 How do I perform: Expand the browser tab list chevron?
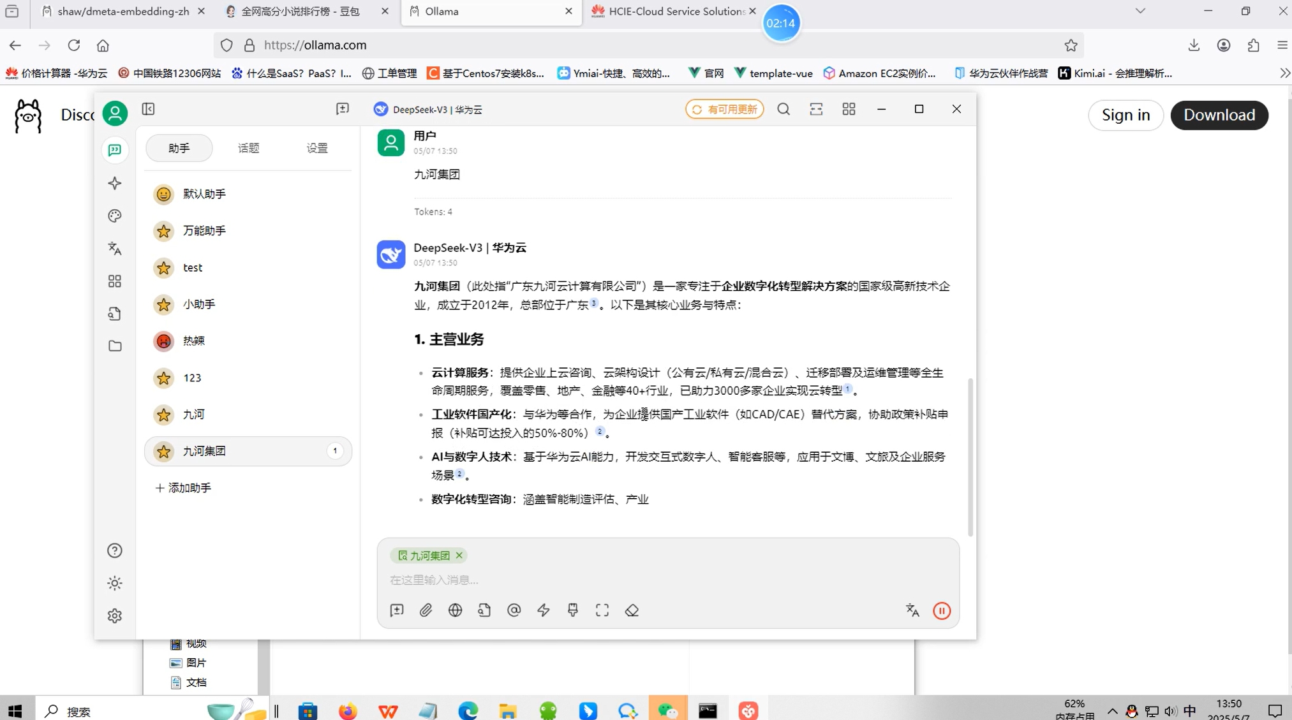pos(1140,11)
